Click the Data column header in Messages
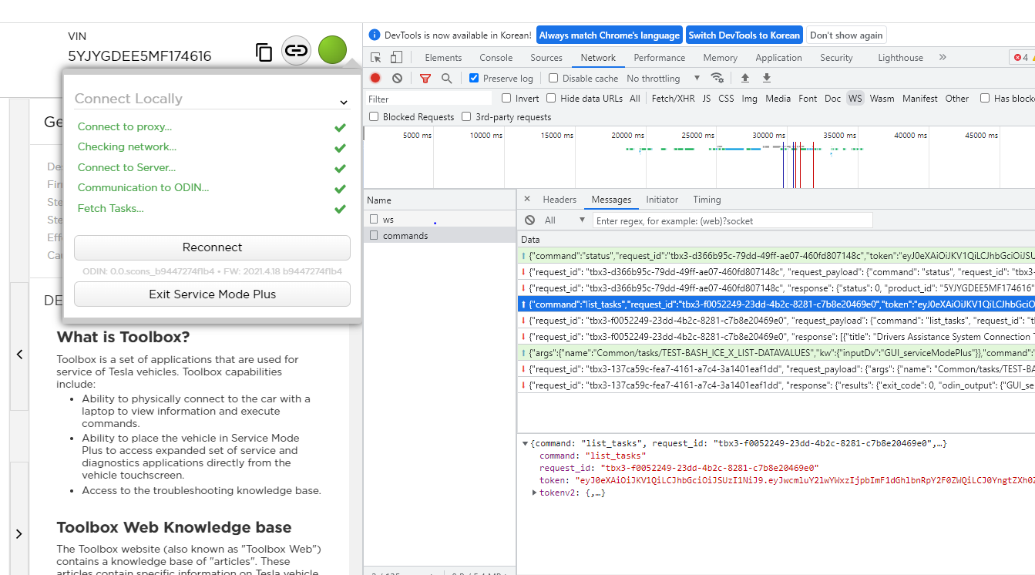 tap(776, 240)
